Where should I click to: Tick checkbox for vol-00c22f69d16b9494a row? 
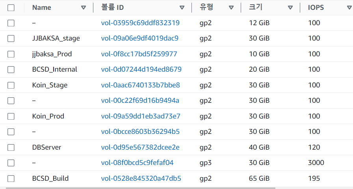(11, 100)
